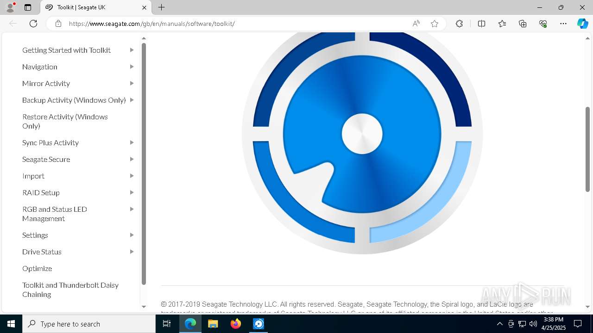Refresh the page
This screenshot has height=333, width=593.
(33, 24)
